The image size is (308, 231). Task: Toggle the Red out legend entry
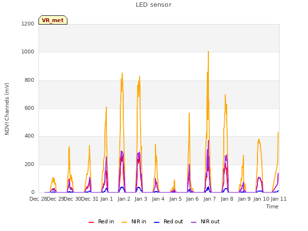tap(168, 221)
